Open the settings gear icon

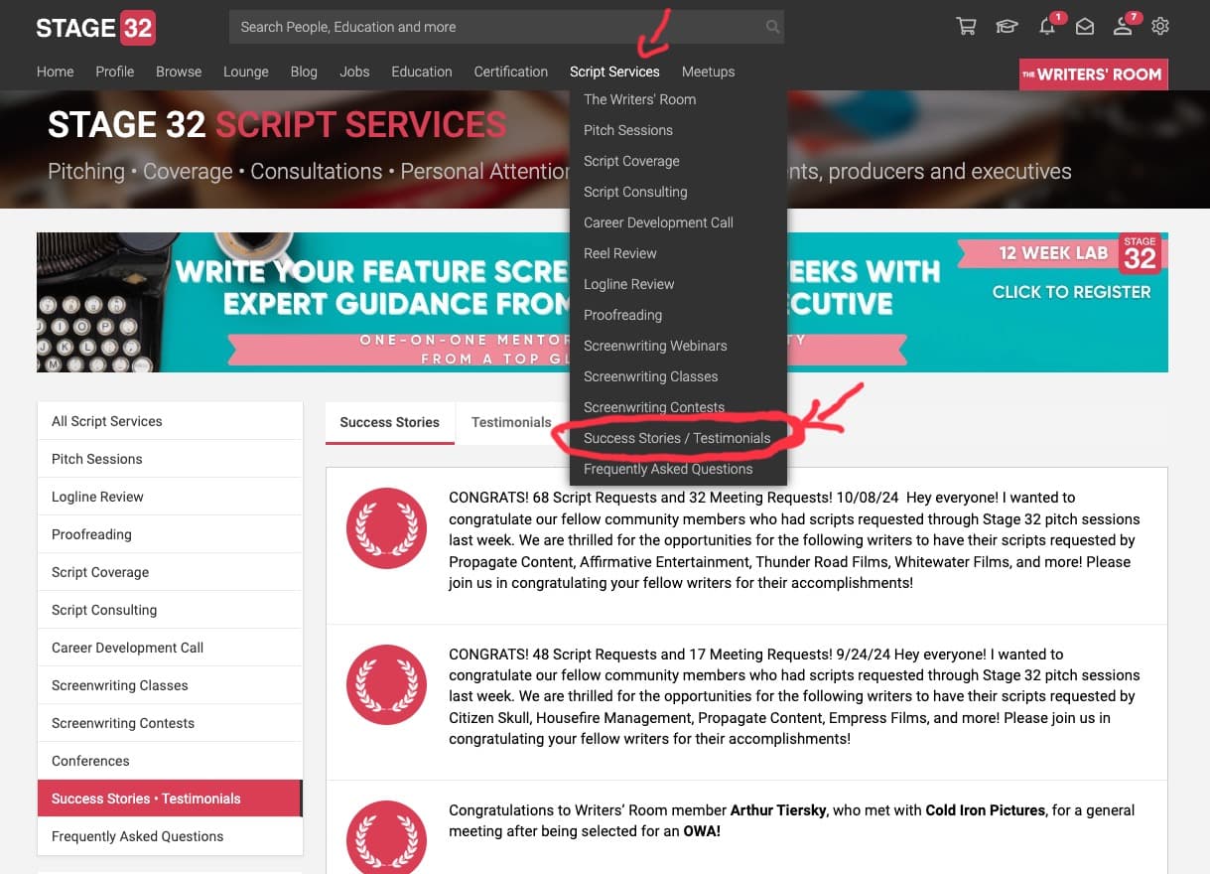(1160, 27)
